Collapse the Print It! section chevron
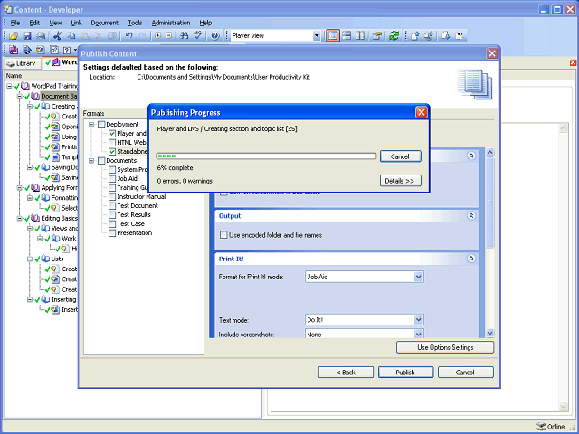Image resolution: width=579 pixels, height=434 pixels. tap(471, 259)
